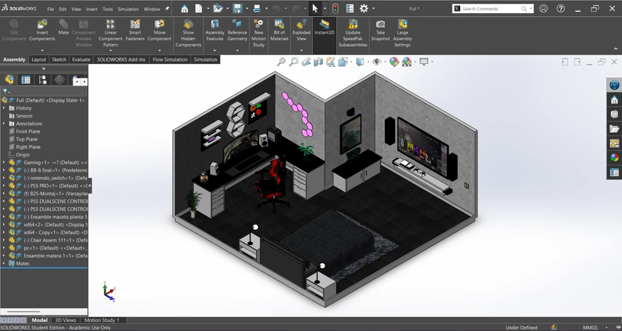The width and height of the screenshot is (622, 331).
Task: Toggle Hide/Show Items eye icon
Action: [377, 62]
